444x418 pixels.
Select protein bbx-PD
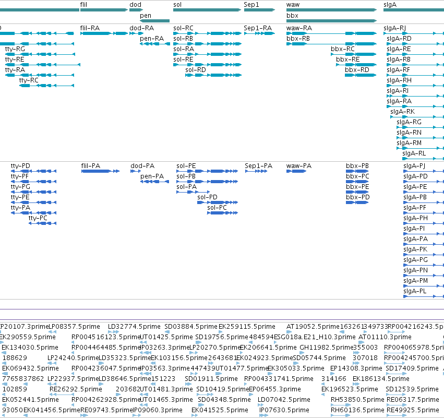point(357,202)
